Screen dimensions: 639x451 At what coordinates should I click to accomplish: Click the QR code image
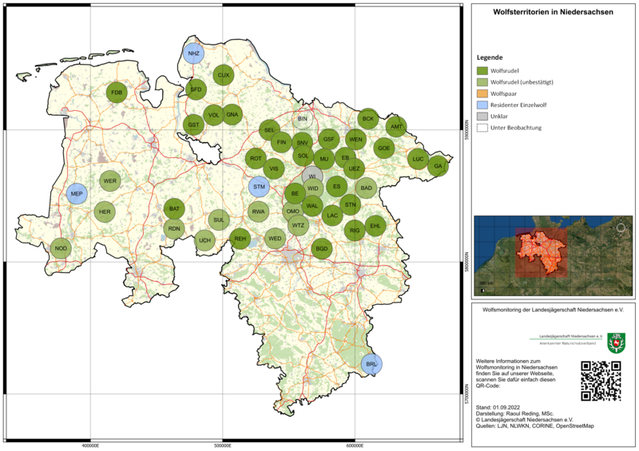click(600, 381)
